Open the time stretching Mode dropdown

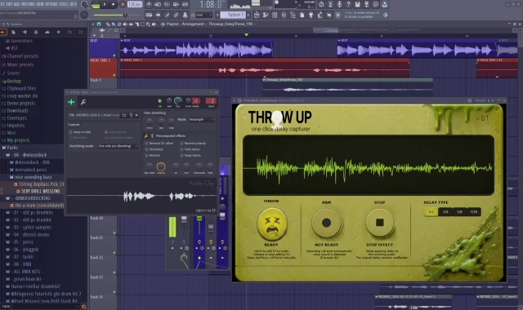(201, 120)
